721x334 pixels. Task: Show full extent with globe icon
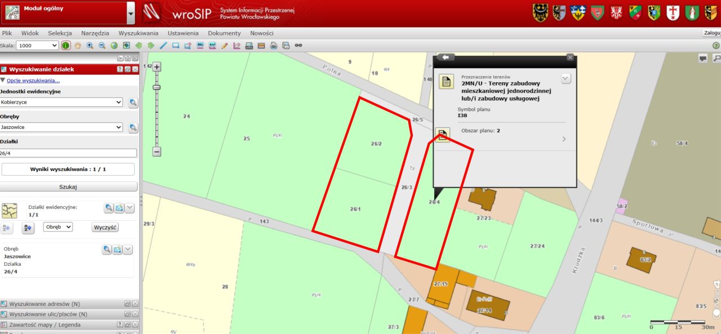tap(114, 46)
